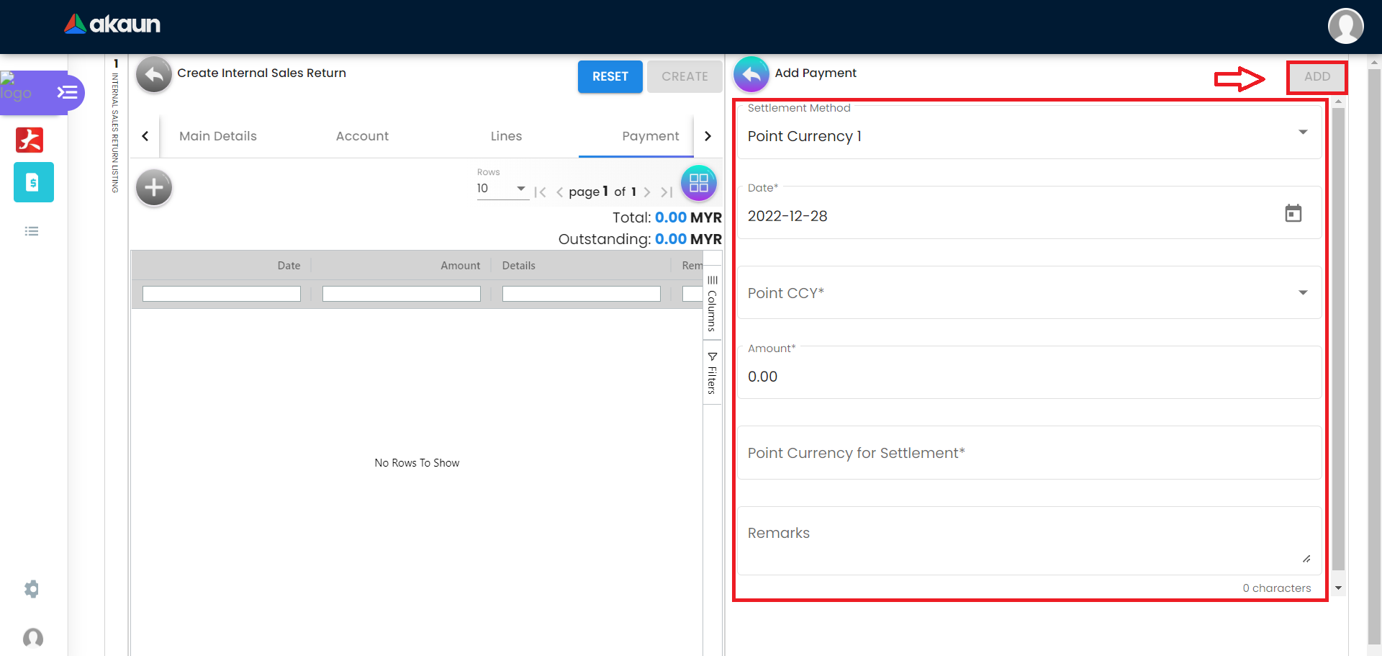Click the round plus button to add payment
1382x656 pixels.
pos(154,188)
